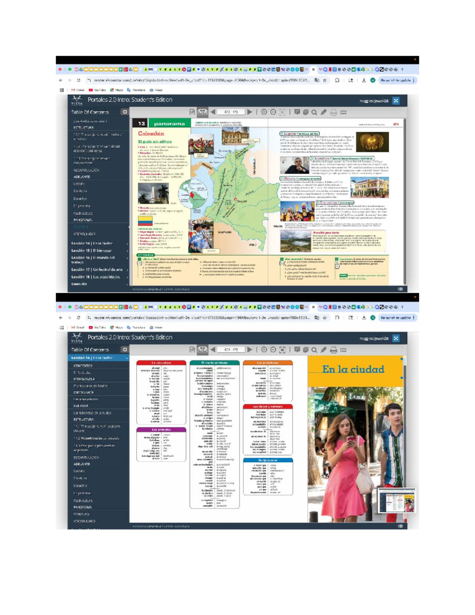Image resolution: width=475 pixels, height=615 pixels.
Task: Click Relaunch to update button in bottom browser
Action: [x=397, y=318]
